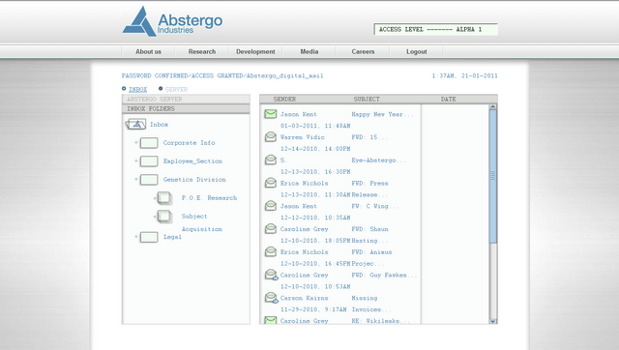Click the Employee_Section folder icon
Viewport: 619px width, 350px height.
[x=149, y=161]
